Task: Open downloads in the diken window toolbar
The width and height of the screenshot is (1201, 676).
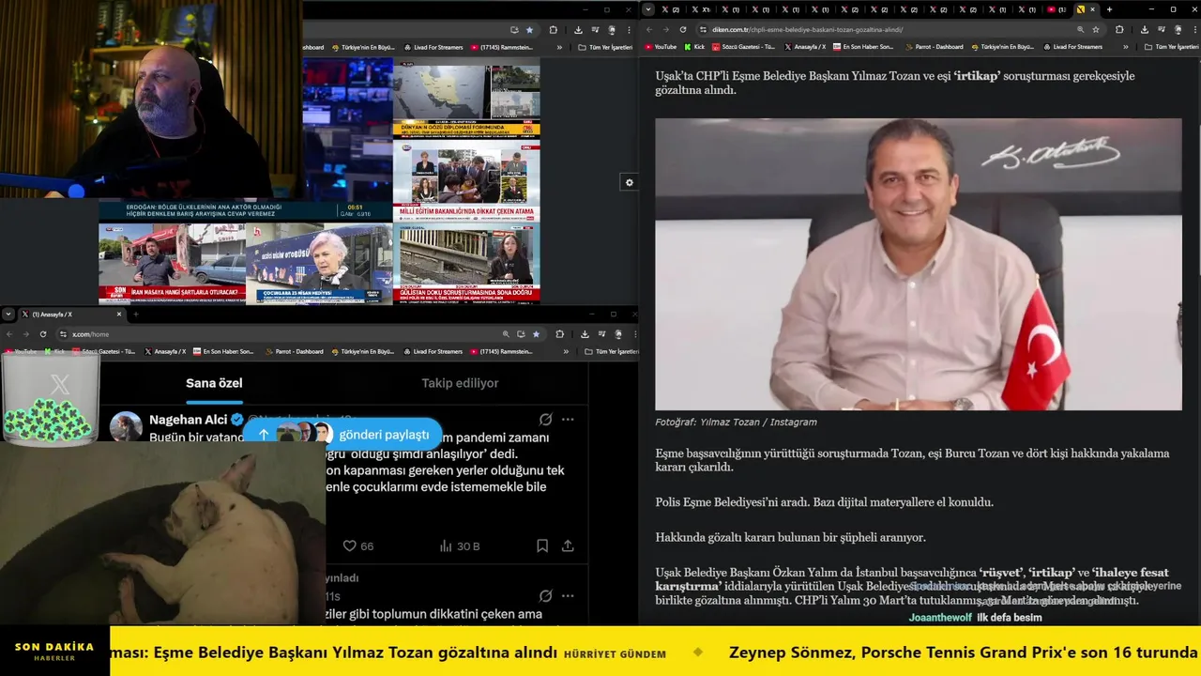Action: 1145,29
